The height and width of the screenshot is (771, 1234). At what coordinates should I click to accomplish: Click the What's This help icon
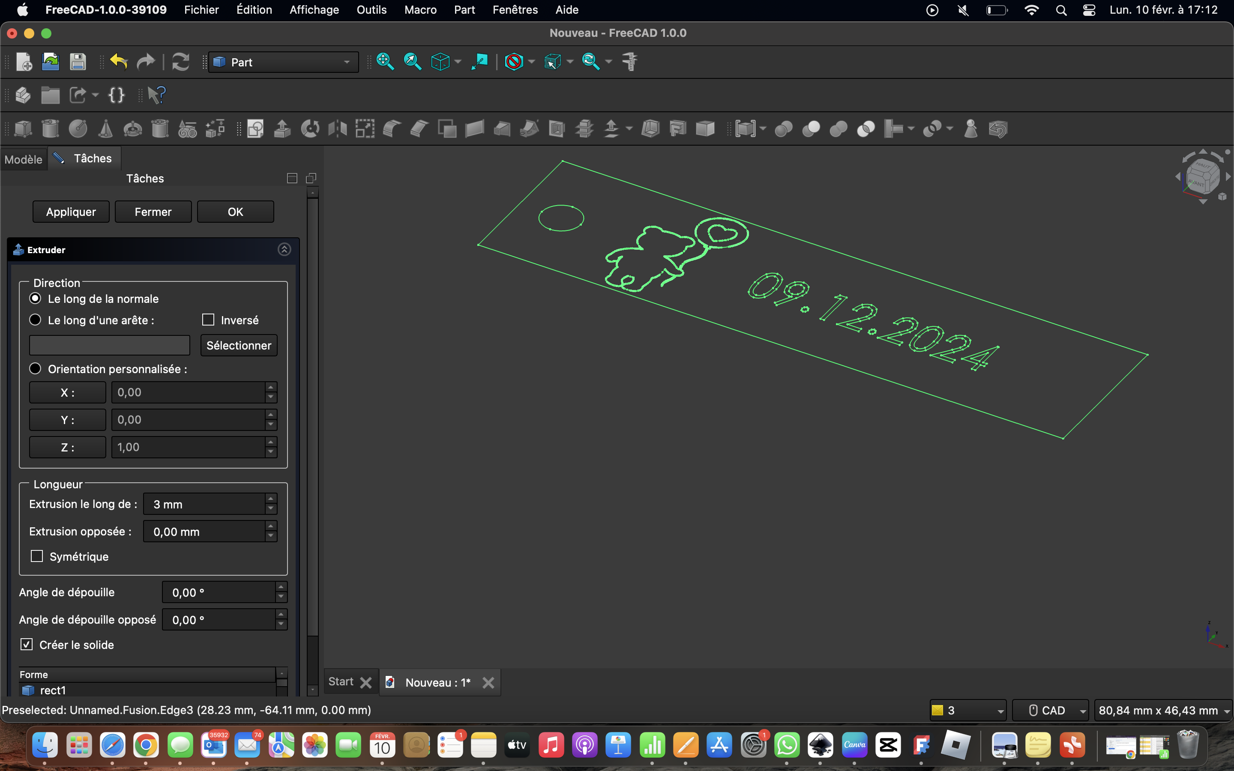coord(156,95)
